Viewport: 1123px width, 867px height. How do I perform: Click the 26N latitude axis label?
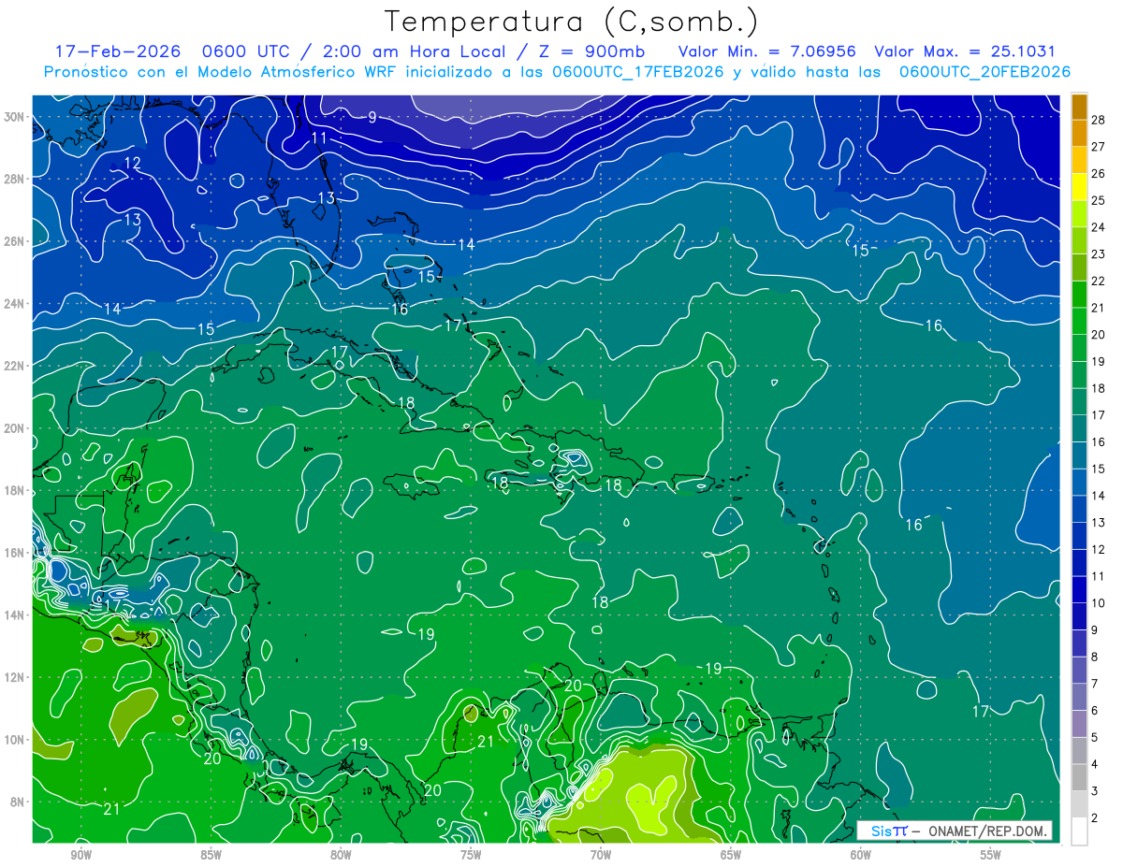pyautogui.click(x=16, y=241)
